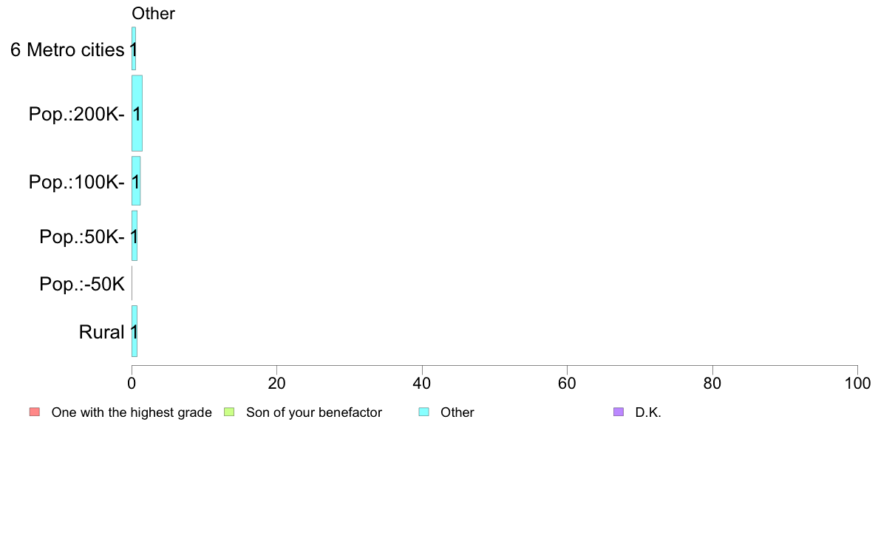Click the cyan 'Other' legend swatch
The width and height of the screenshot is (878, 544).
pyautogui.click(x=424, y=412)
